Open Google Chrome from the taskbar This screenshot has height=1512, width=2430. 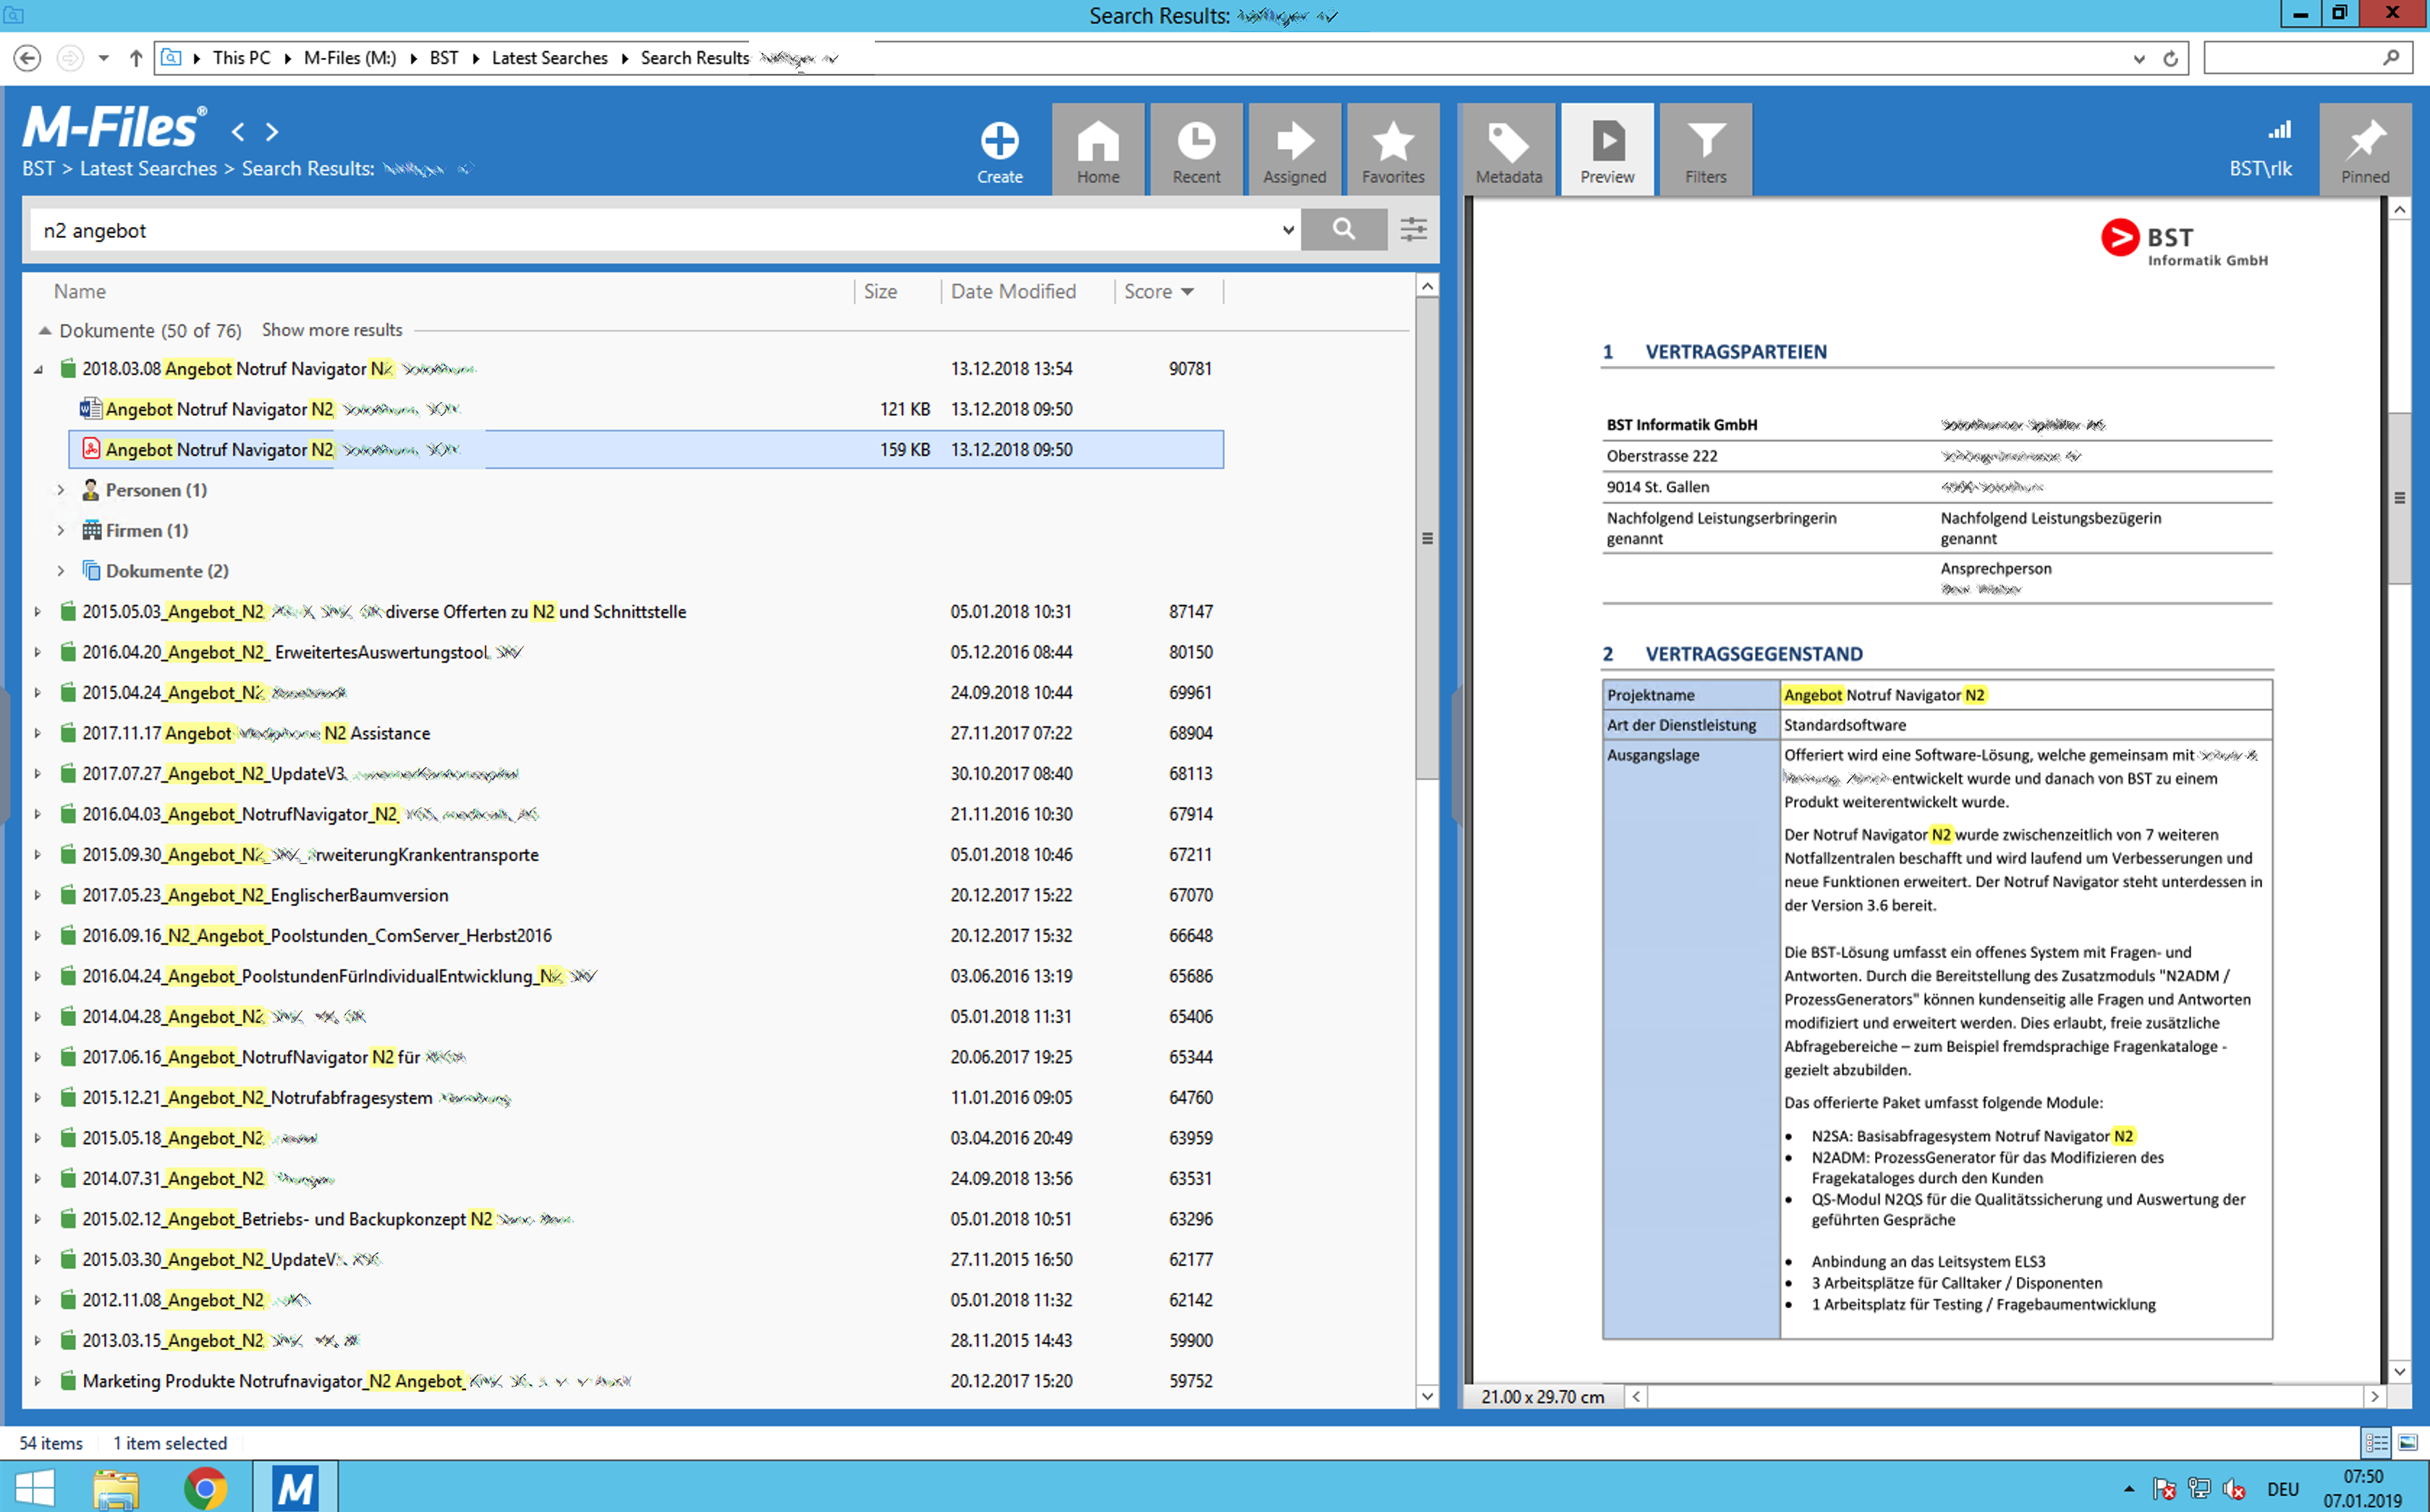coord(205,1488)
